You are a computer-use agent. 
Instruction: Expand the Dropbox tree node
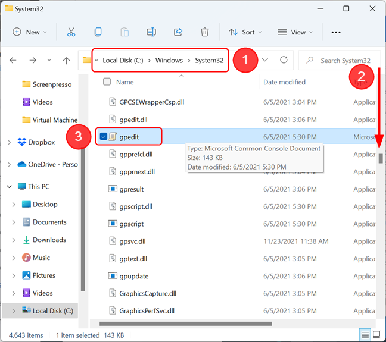pos(9,142)
